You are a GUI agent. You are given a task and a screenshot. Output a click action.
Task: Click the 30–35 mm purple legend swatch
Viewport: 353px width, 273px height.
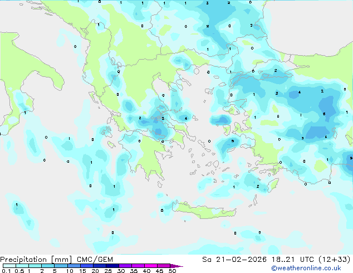click(125, 266)
